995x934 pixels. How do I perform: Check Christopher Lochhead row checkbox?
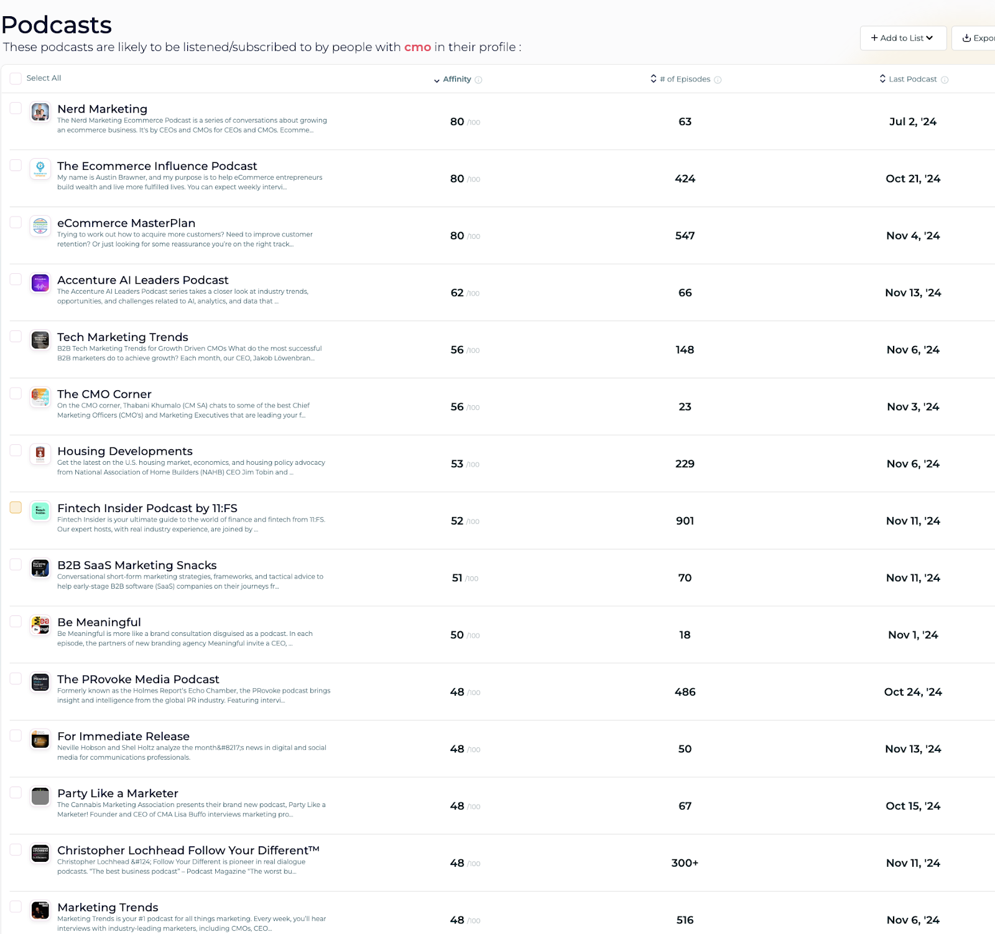[x=16, y=849]
